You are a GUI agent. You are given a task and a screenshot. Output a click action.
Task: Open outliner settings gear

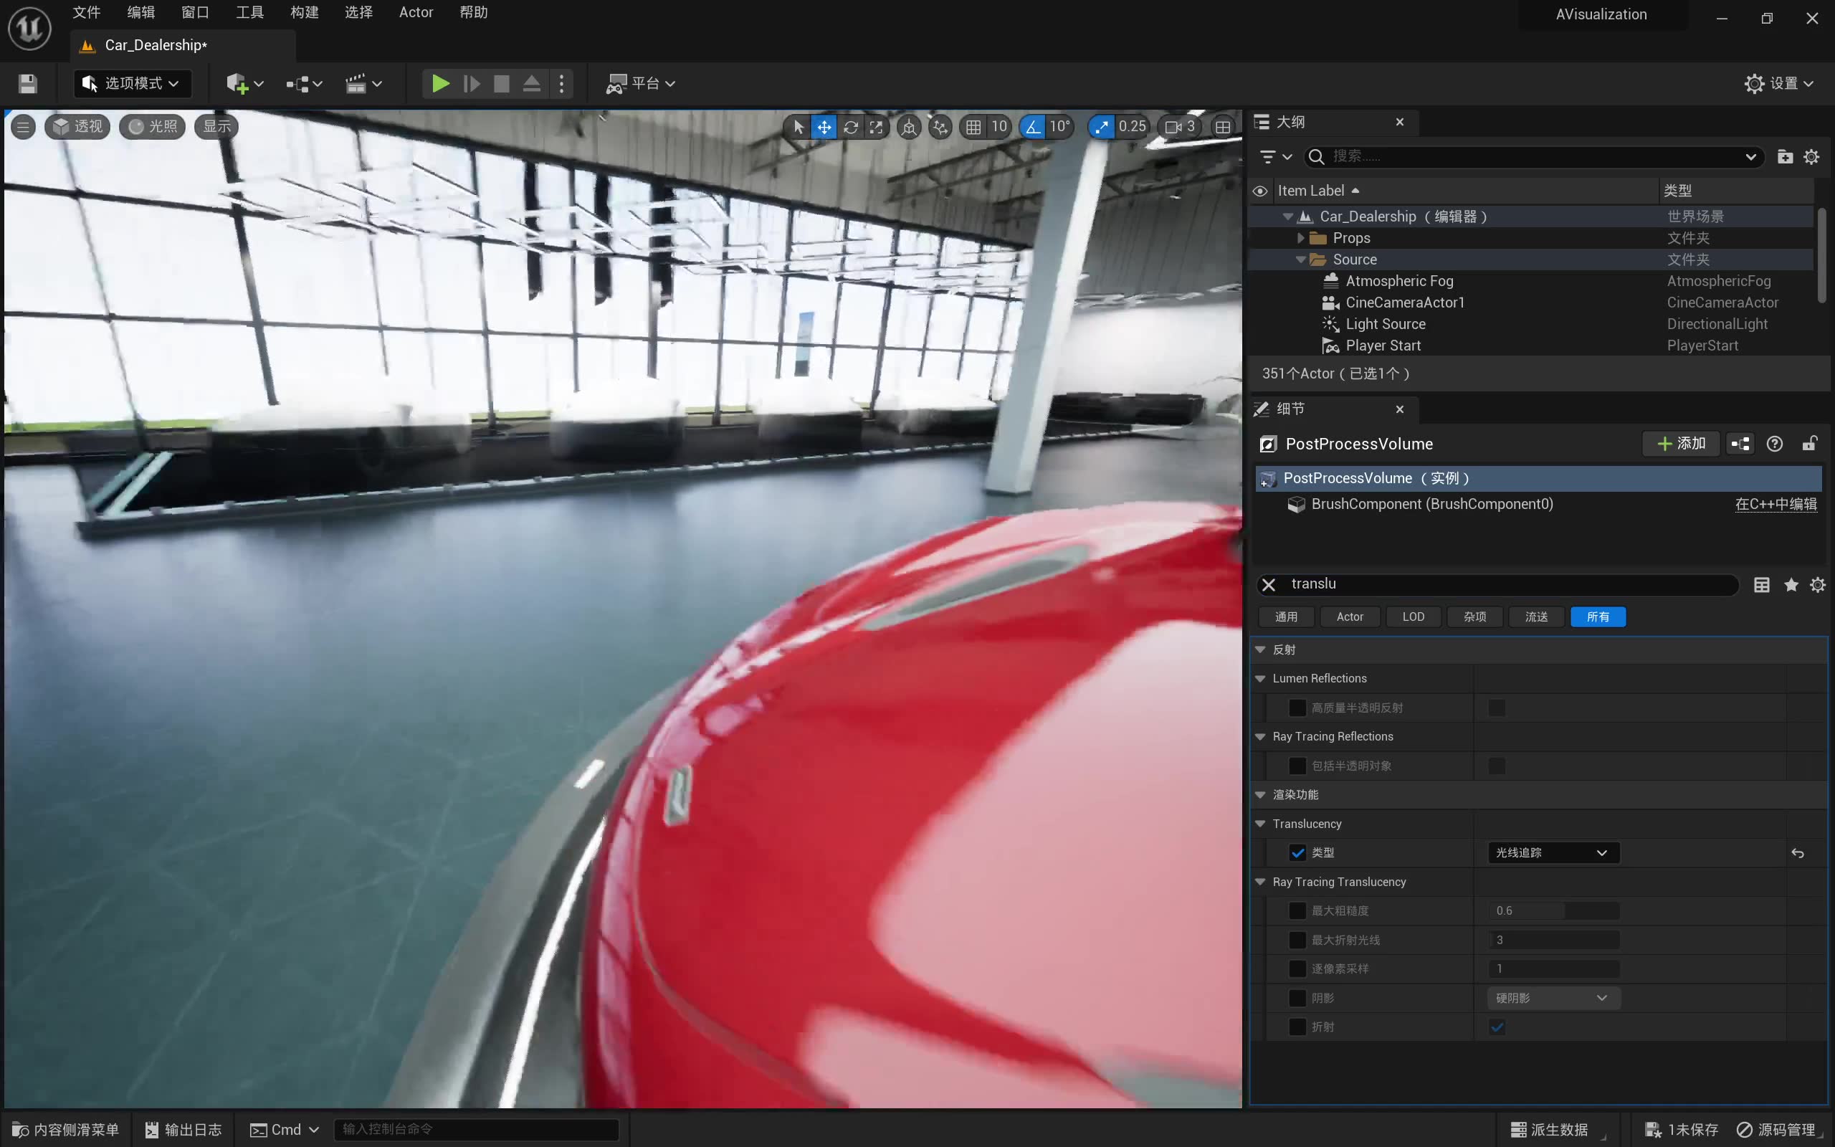(x=1811, y=156)
